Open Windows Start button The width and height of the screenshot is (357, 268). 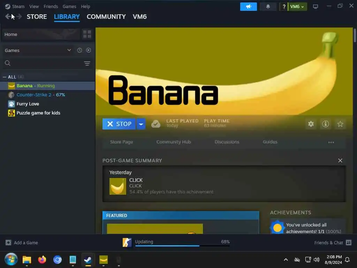11,259
